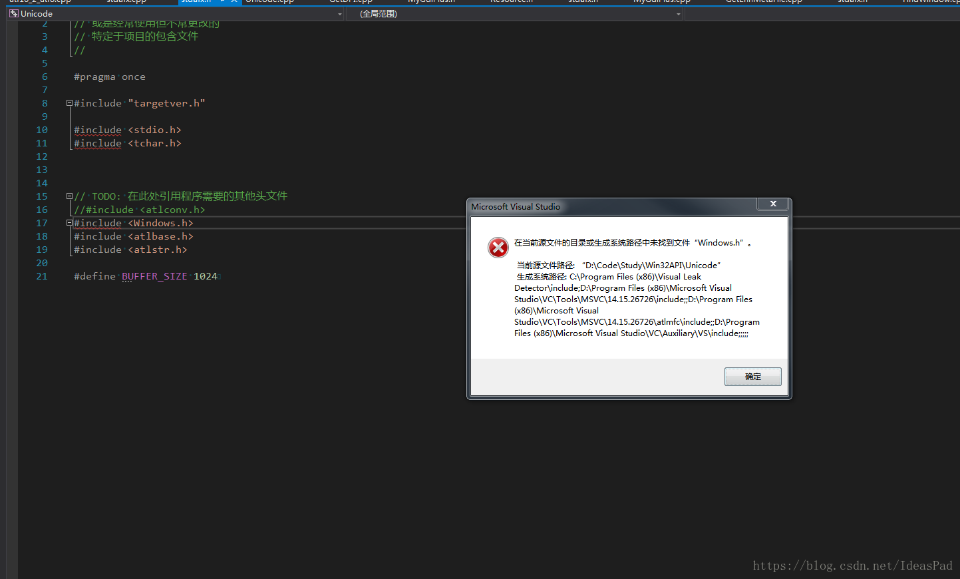The width and height of the screenshot is (960, 579).
Task: Click line number 12 in the gutter
Action: point(42,156)
